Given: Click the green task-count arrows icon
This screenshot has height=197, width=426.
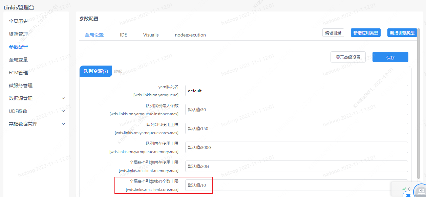Looking at the screenshot, I should [404, 189].
